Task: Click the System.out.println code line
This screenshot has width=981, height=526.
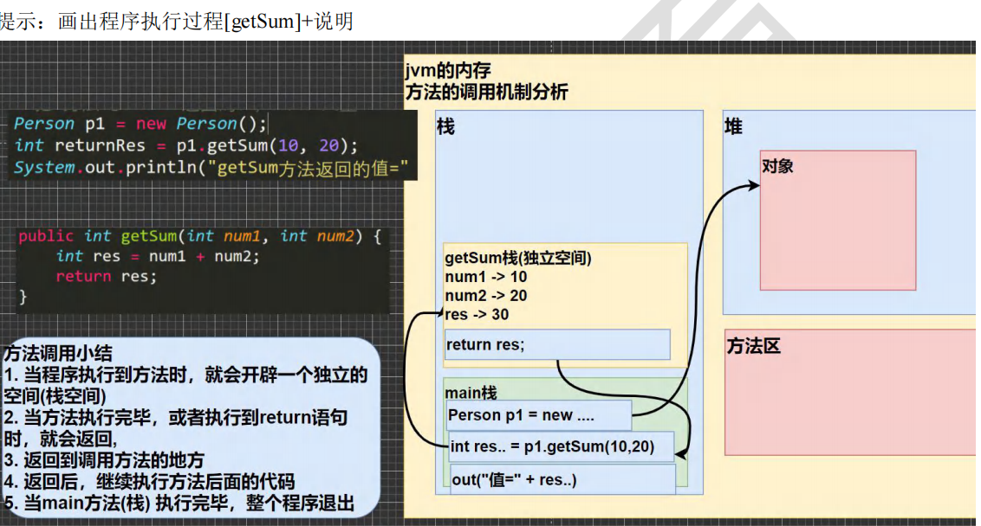Action: pos(211,168)
